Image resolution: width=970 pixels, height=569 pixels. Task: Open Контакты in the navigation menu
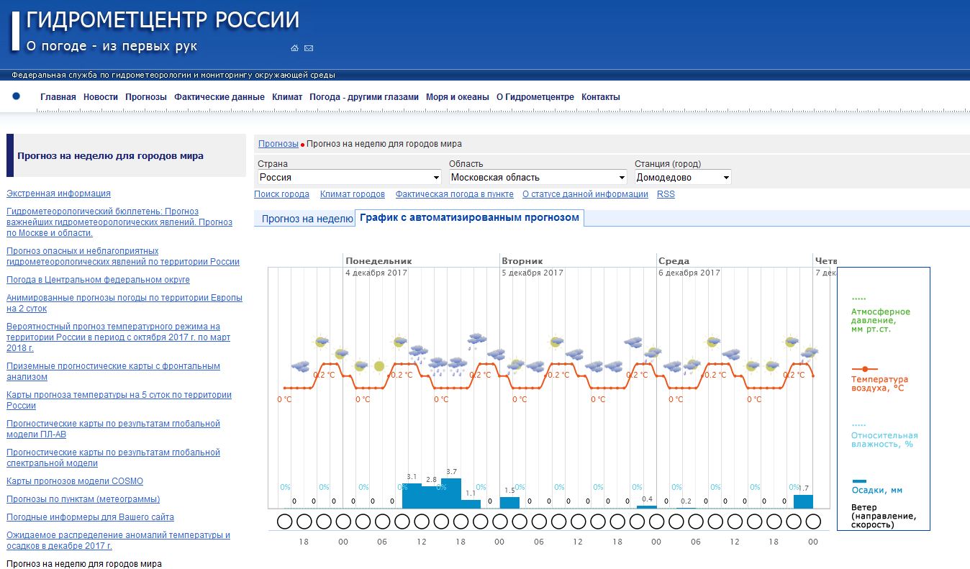[x=601, y=97]
